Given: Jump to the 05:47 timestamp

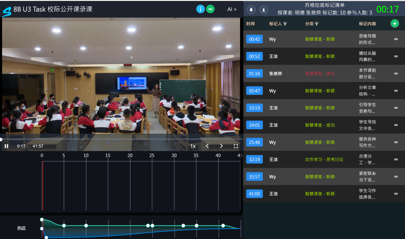Looking at the screenshot, I should click(x=254, y=91).
